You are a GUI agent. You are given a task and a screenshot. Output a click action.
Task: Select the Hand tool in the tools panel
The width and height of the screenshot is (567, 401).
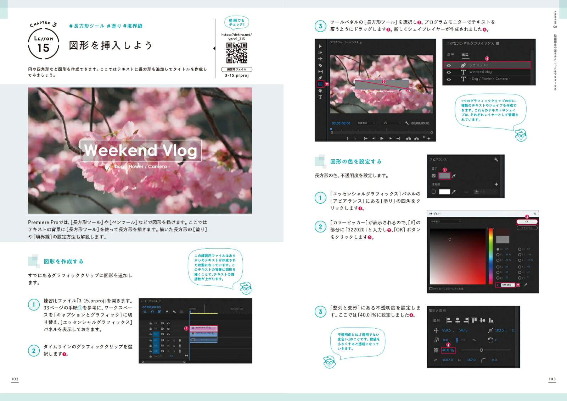(320, 91)
